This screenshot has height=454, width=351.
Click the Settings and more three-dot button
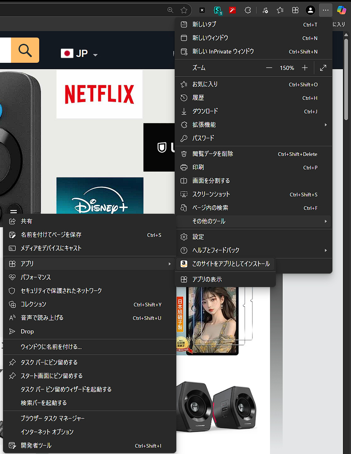click(x=326, y=10)
